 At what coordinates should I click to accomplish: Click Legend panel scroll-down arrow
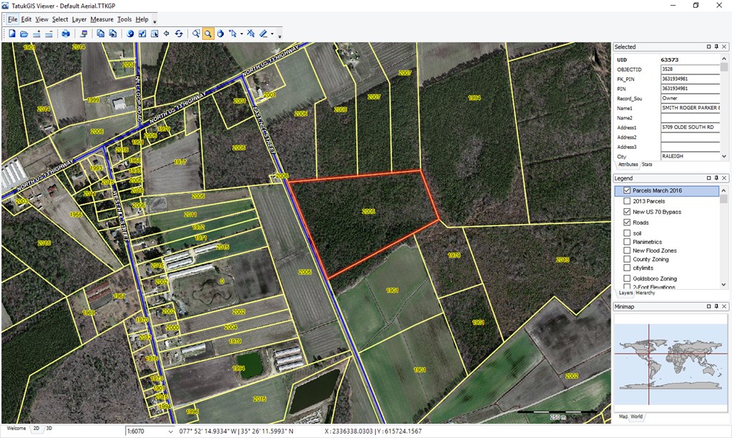[x=723, y=285]
